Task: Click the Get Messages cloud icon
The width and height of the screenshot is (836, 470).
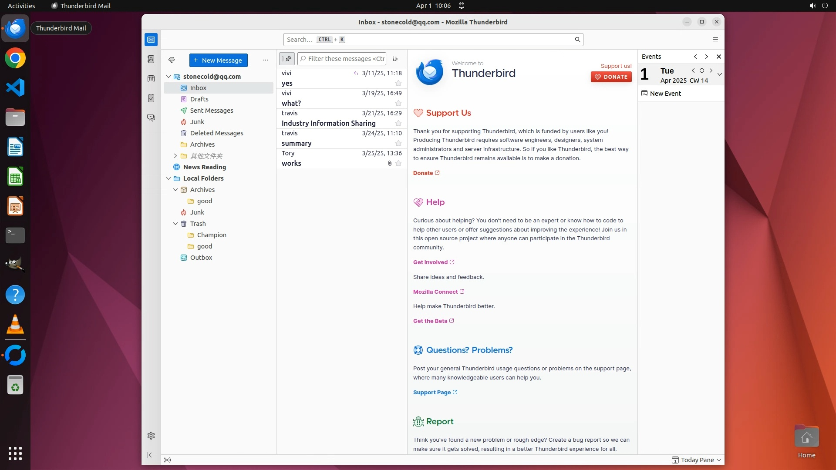Action: [x=172, y=60]
